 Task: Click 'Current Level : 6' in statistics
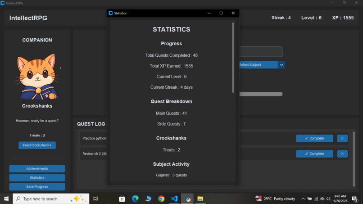click(171, 77)
